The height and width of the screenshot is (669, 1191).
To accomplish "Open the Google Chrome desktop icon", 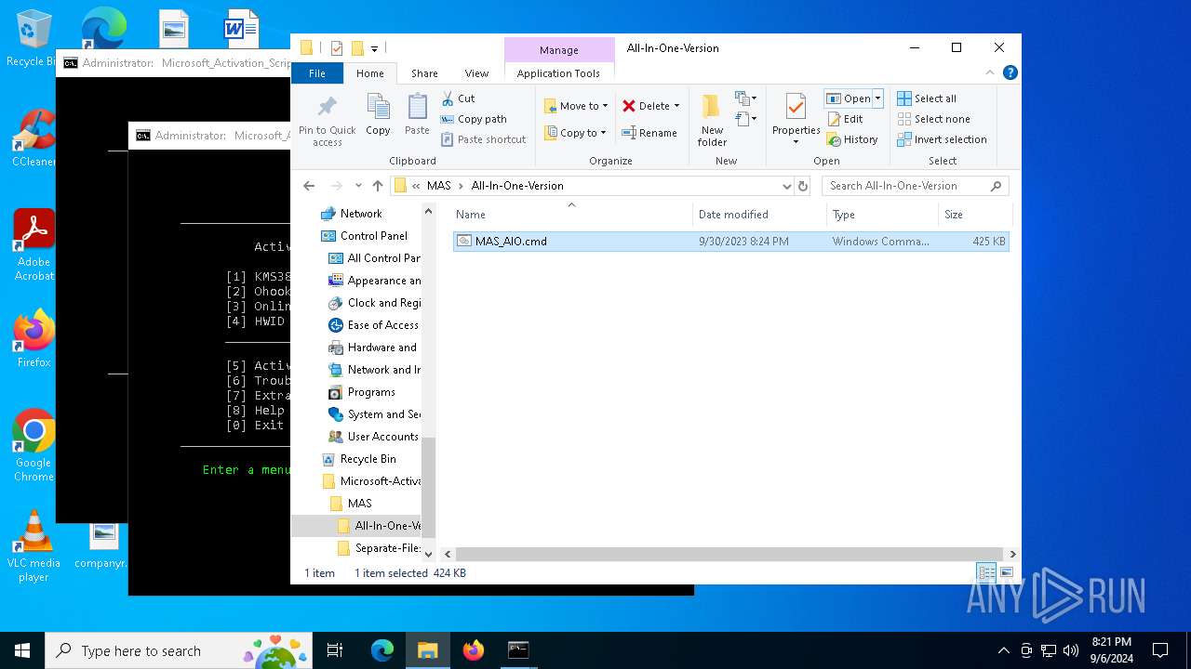I will (33, 445).
